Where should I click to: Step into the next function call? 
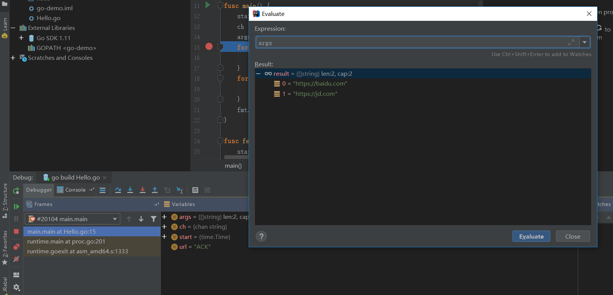[x=130, y=190]
